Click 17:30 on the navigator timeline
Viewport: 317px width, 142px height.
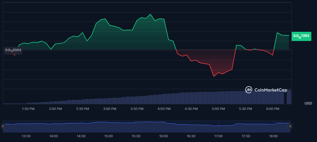[246, 136]
